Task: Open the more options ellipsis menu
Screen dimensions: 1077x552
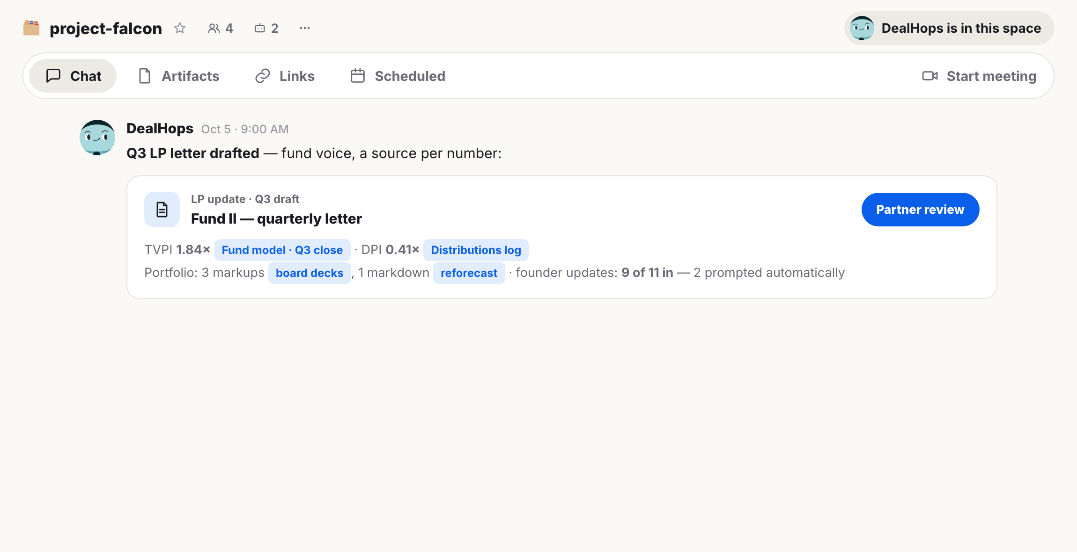Action: (x=305, y=28)
